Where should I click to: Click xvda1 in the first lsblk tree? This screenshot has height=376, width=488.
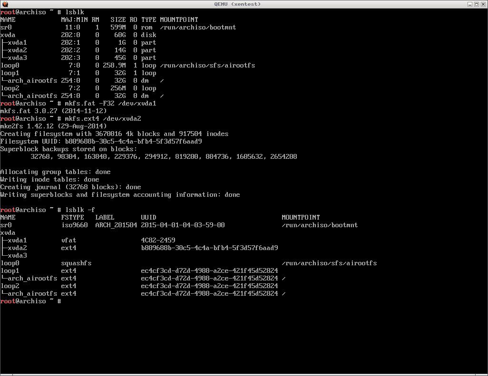pyautogui.click(x=17, y=42)
